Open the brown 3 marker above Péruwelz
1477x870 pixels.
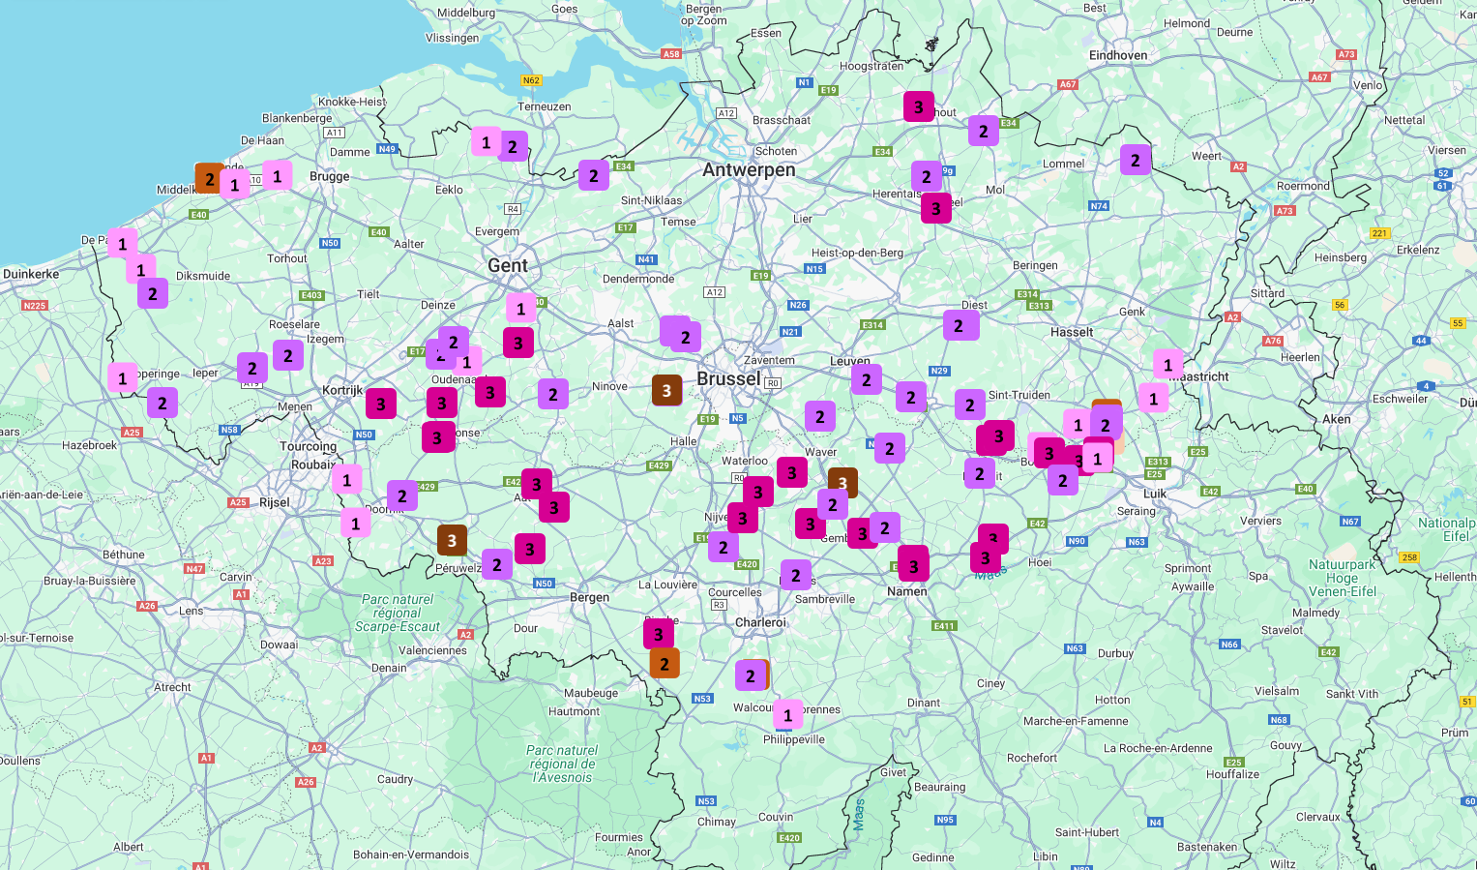[x=452, y=540]
